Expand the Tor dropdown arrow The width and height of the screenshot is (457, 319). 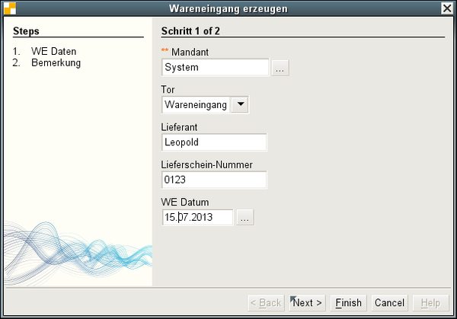[240, 104]
